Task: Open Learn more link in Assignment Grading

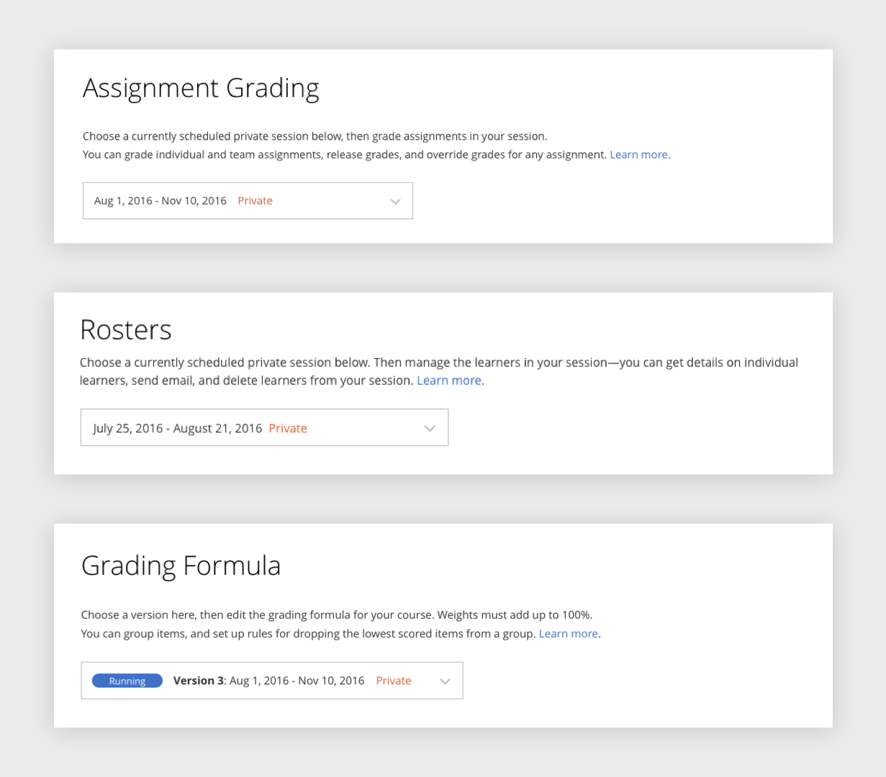Action: 638,155
